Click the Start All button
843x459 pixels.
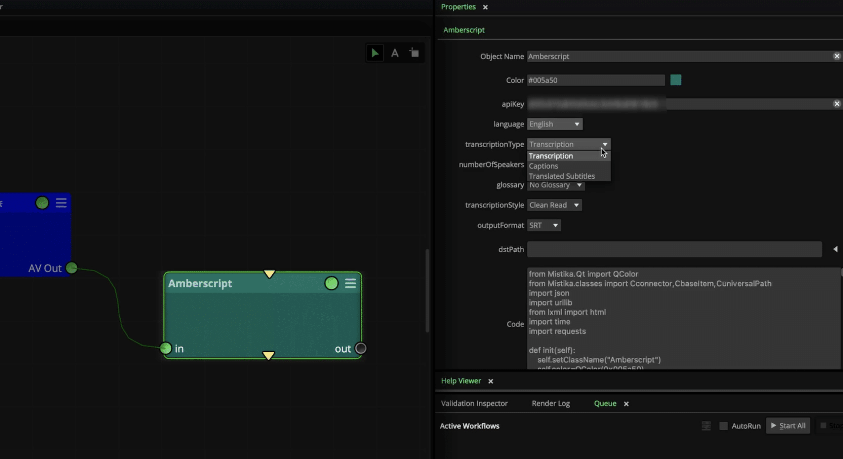tap(788, 426)
